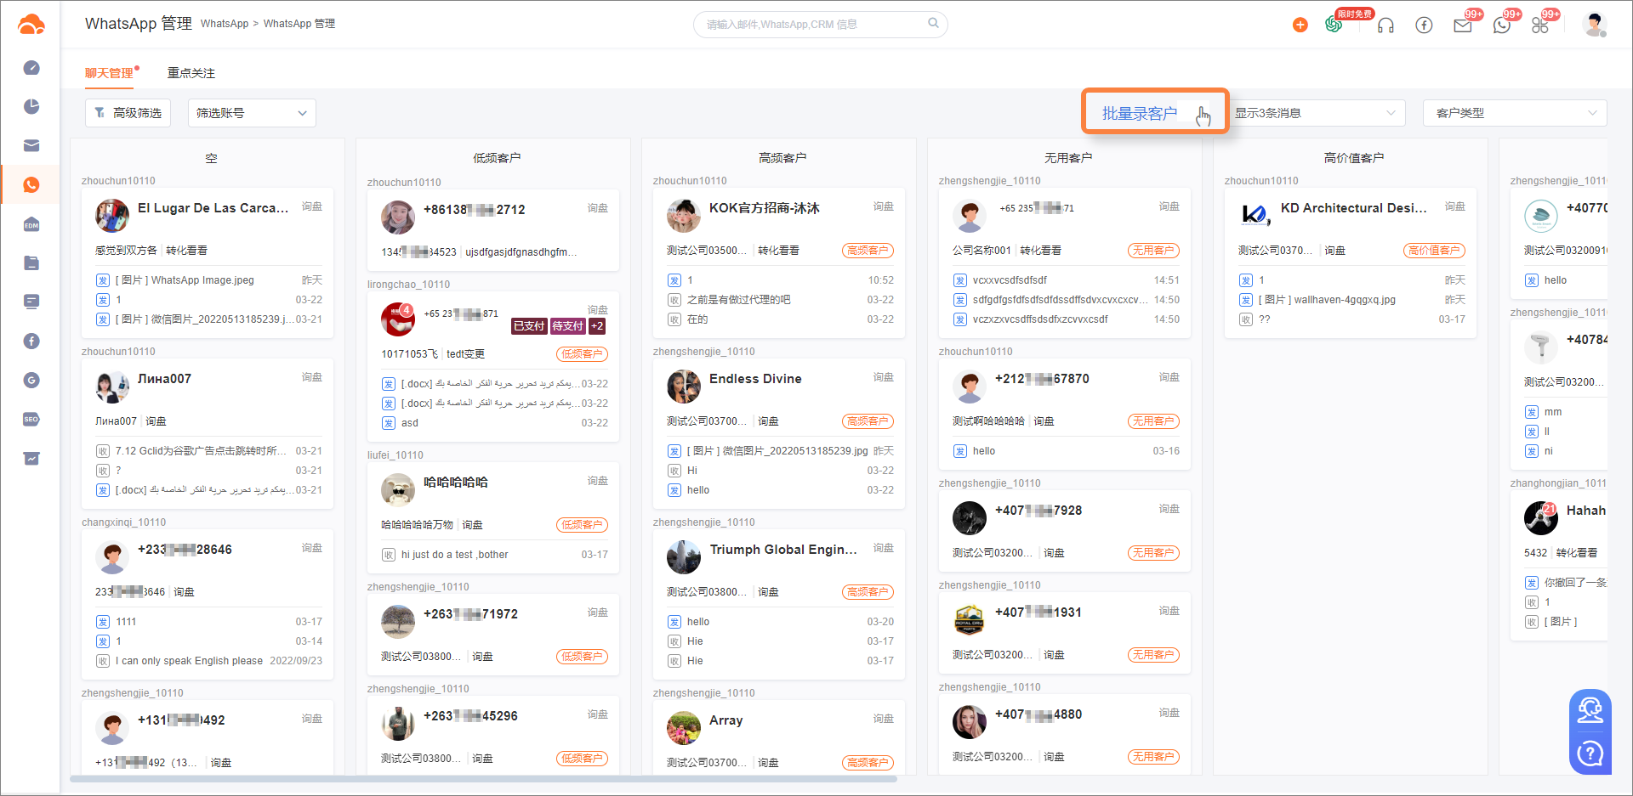The image size is (1633, 796).
Task: Click the 高频客户 column header
Action: point(782,158)
